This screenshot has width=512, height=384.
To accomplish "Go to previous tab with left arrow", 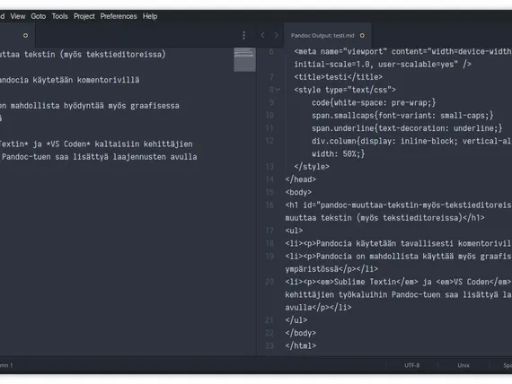I will pyautogui.click(x=263, y=35).
